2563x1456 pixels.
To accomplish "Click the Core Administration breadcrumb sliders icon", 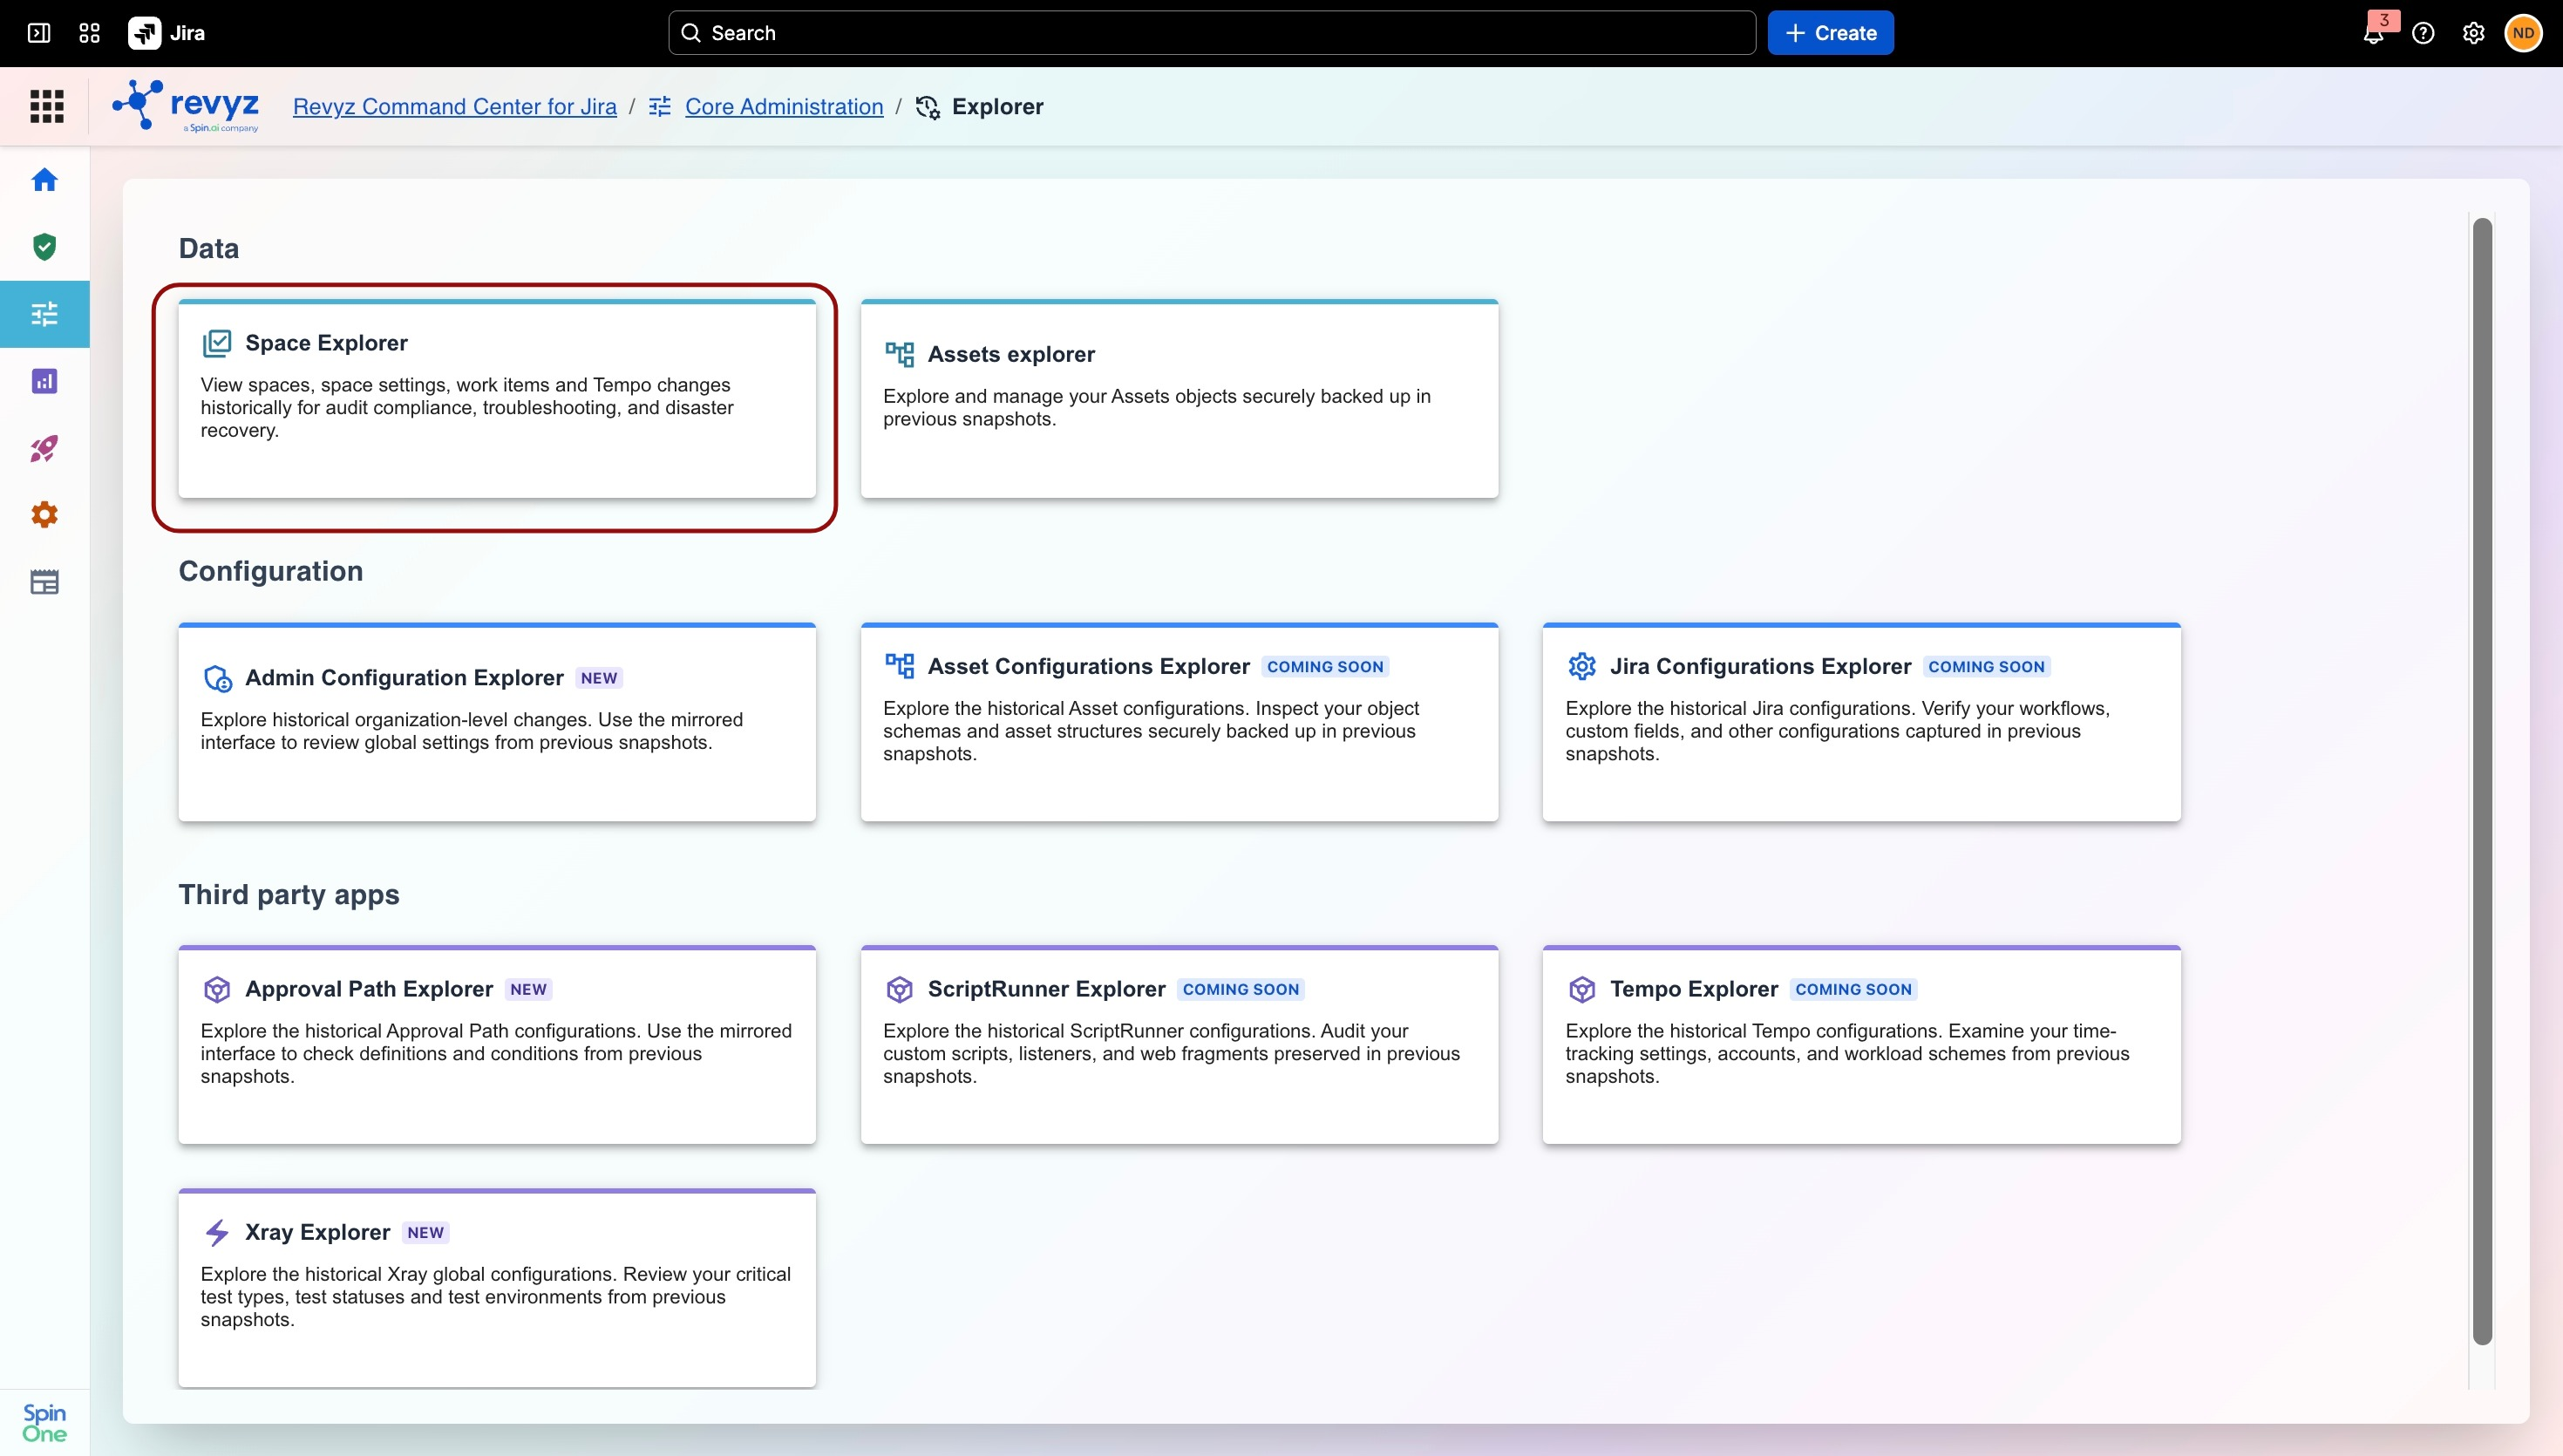I will click(x=660, y=107).
